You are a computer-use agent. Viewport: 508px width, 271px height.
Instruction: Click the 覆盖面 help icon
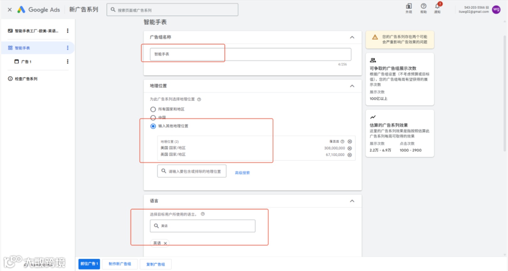pos(342,141)
